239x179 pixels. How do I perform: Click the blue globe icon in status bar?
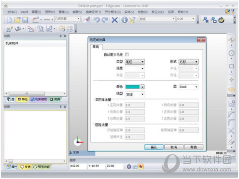(x=129, y=167)
